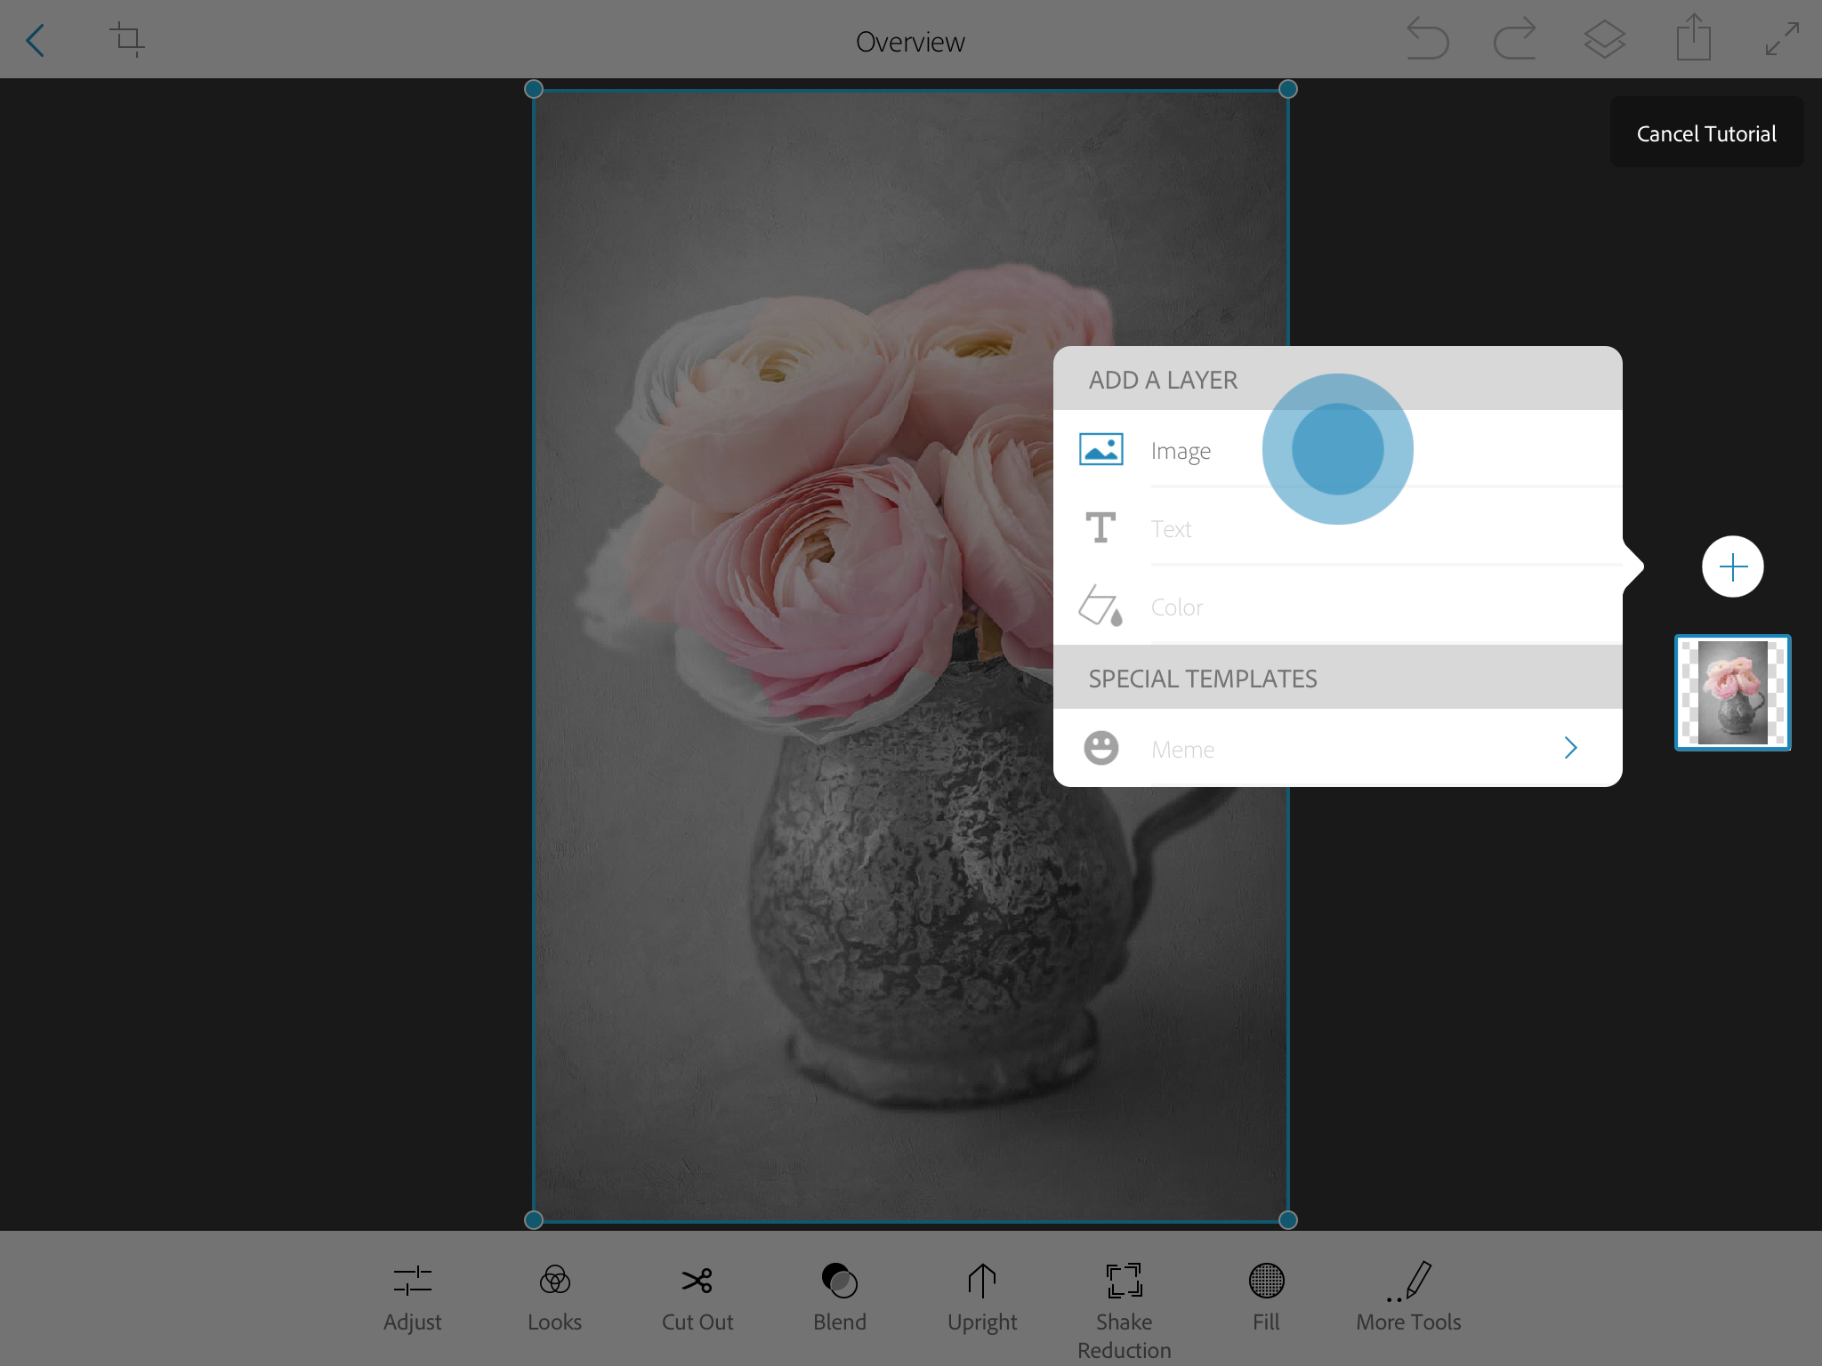
Task: Open the Meme special template
Action: (1338, 748)
